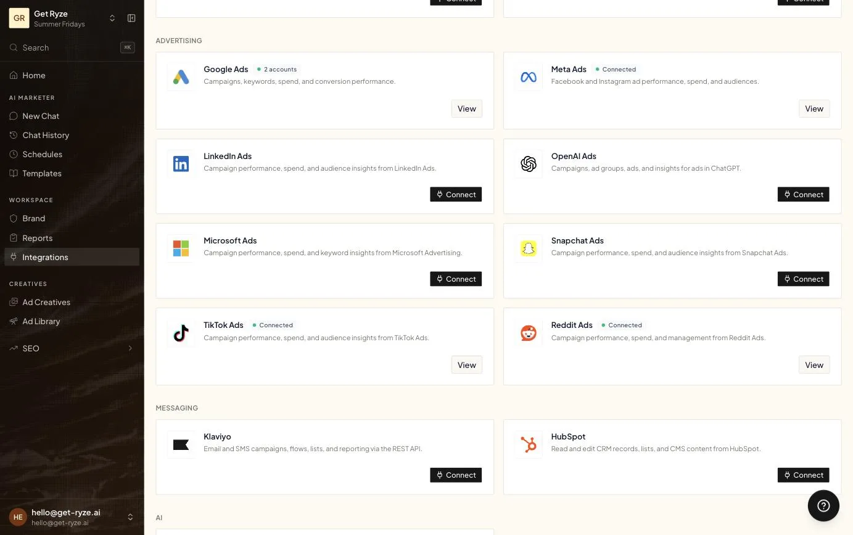Click the search magnifier icon

(14, 47)
